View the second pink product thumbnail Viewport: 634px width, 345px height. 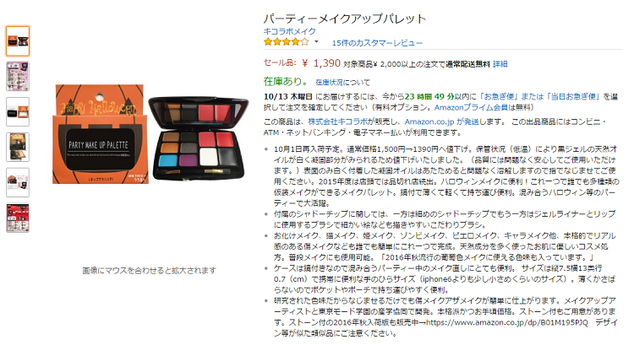coord(18,76)
